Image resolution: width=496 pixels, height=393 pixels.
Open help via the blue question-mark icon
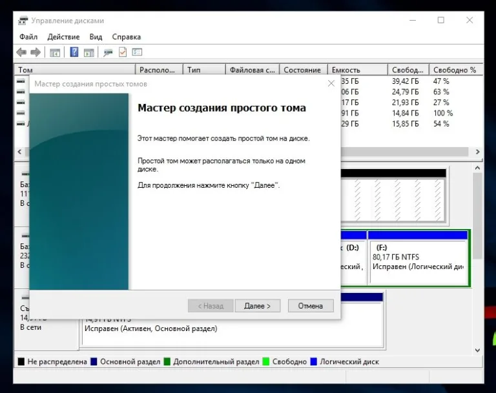[x=74, y=52]
